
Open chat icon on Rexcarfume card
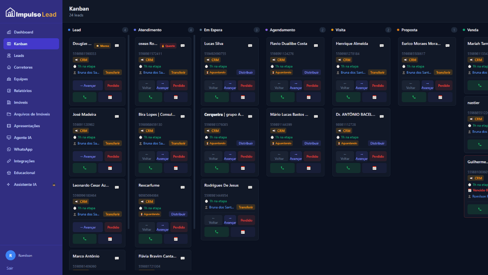183,187
